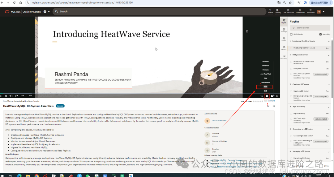
Task: Open Dashboard in top navigation
Action: click(x=300, y=11)
